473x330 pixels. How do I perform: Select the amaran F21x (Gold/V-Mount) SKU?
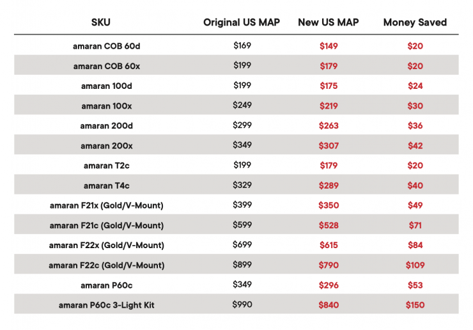[x=107, y=205]
